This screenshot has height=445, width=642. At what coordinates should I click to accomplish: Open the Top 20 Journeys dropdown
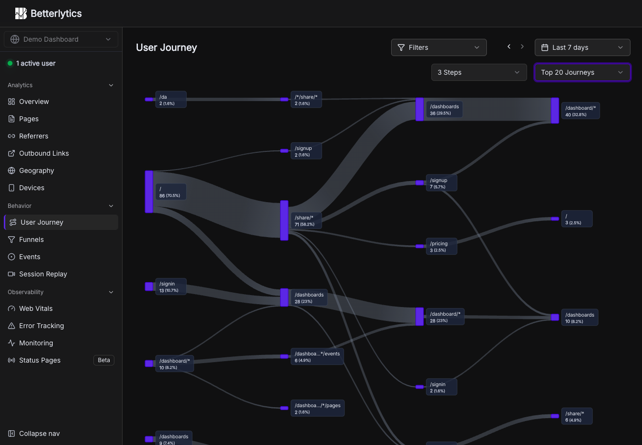(583, 72)
